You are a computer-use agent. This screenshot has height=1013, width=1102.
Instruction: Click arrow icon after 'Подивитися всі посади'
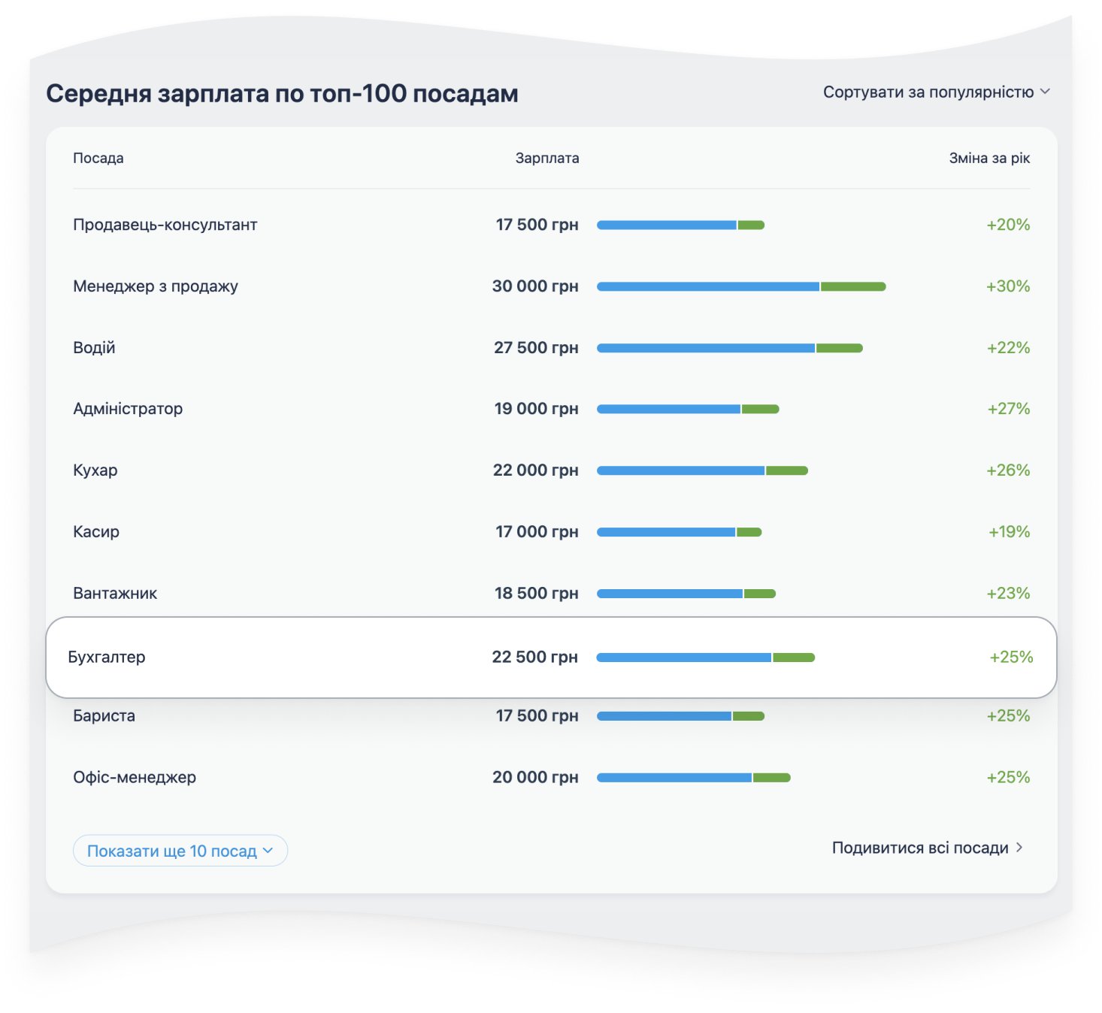pos(1019,848)
